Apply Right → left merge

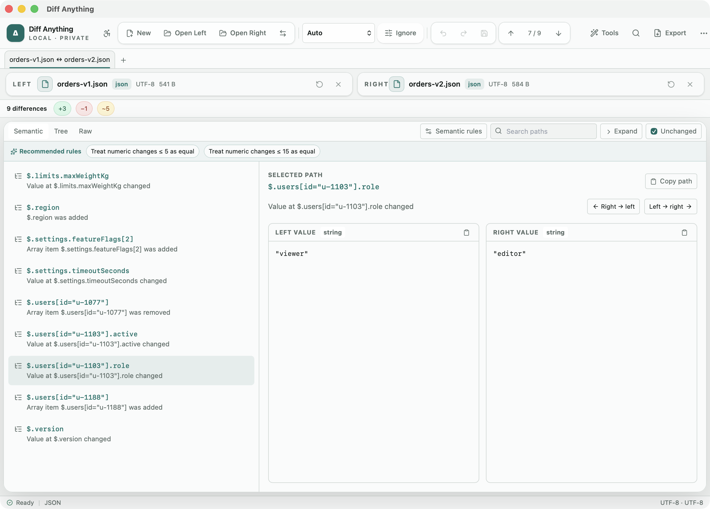613,207
